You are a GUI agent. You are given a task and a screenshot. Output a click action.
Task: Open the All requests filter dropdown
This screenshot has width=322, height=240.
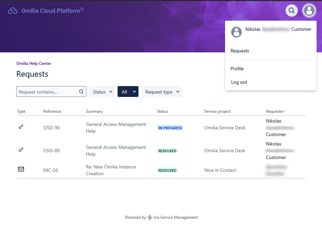[128, 92]
